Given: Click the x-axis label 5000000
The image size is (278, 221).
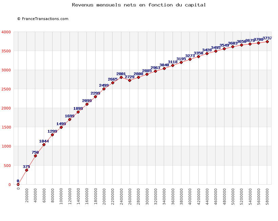Looking at the screenshot, I should 233,197.
